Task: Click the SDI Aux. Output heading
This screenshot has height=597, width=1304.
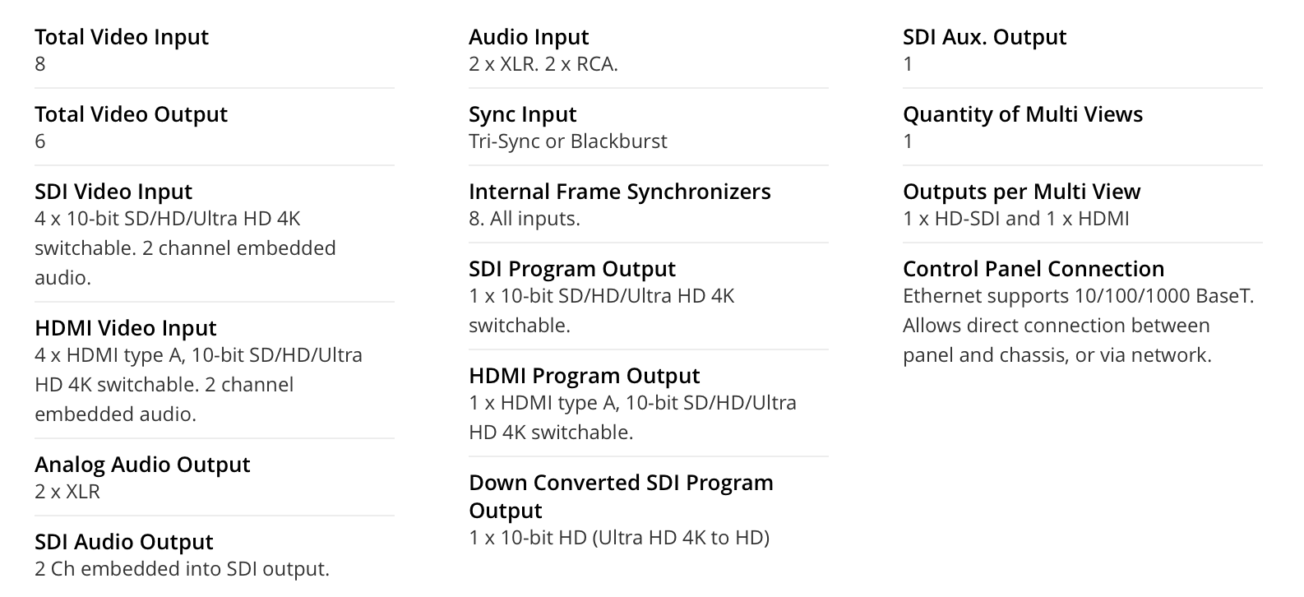Action: click(984, 37)
